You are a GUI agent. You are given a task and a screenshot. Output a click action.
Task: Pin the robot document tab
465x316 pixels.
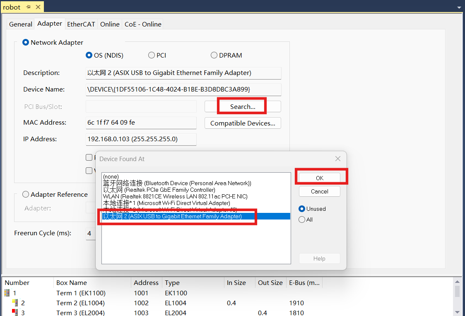tap(28, 7)
